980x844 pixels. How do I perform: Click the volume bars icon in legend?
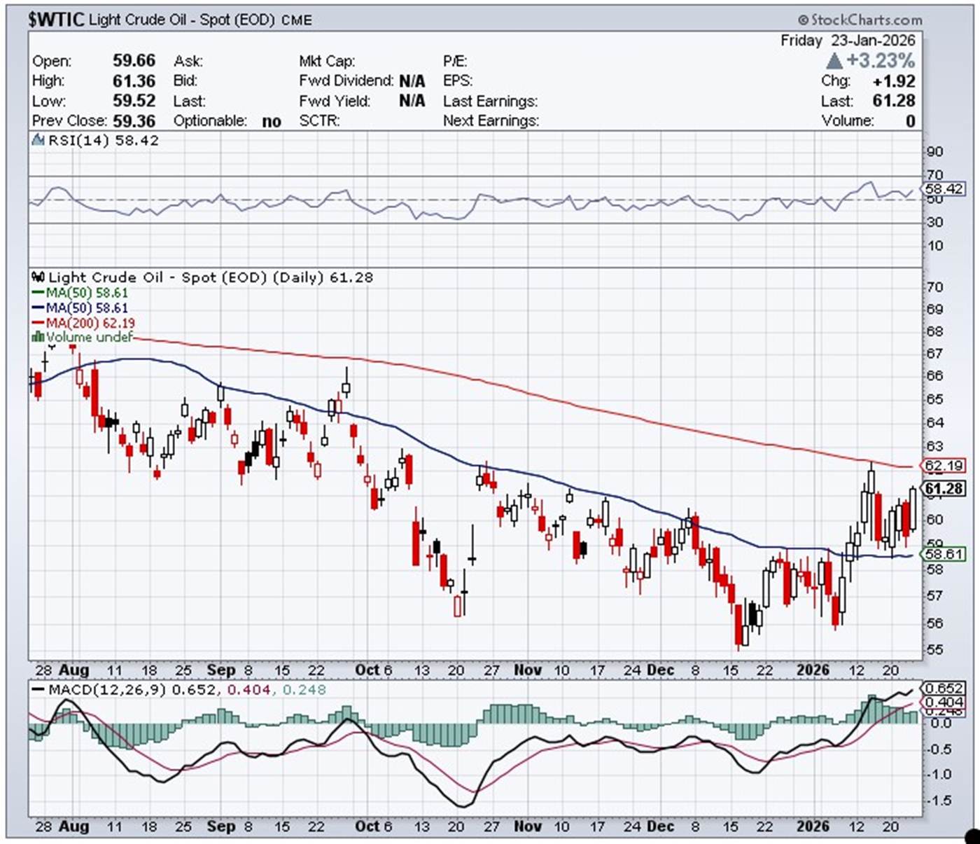pyautogui.click(x=38, y=338)
